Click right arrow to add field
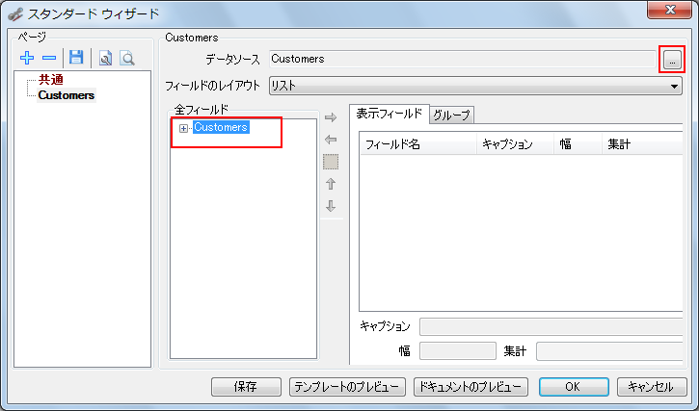The image size is (699, 411). pyautogui.click(x=331, y=117)
